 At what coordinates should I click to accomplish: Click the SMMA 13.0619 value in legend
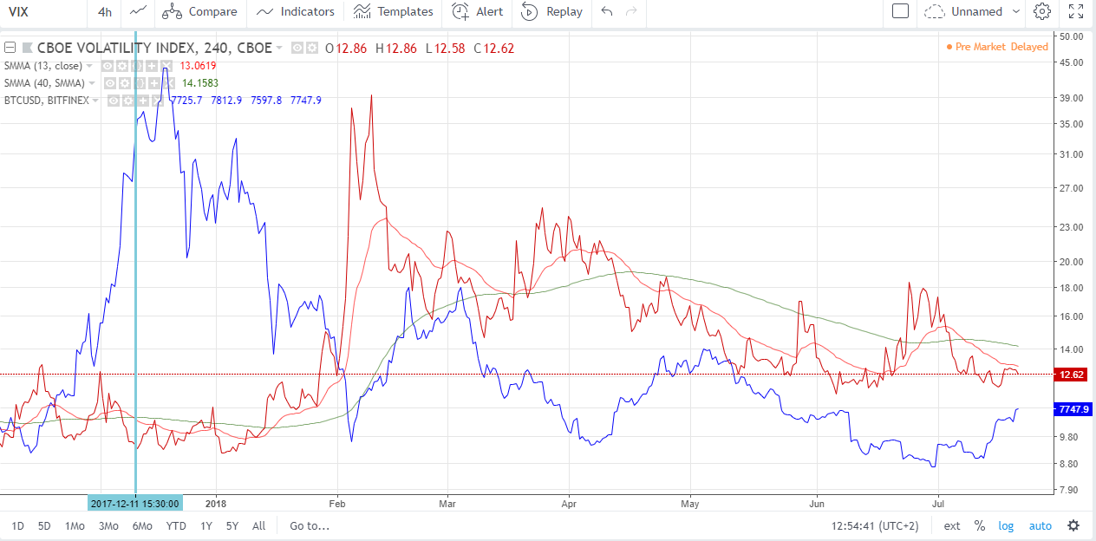[198, 66]
